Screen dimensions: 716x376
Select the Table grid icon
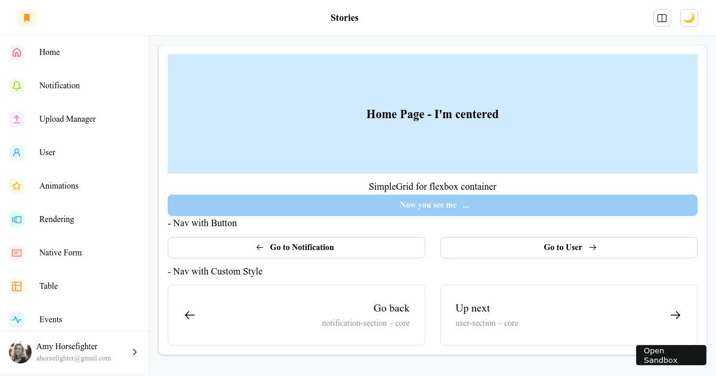click(x=17, y=286)
